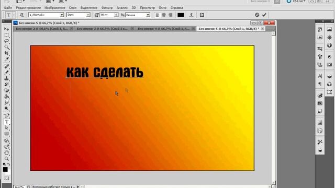Select the Blur tool

(7, 102)
